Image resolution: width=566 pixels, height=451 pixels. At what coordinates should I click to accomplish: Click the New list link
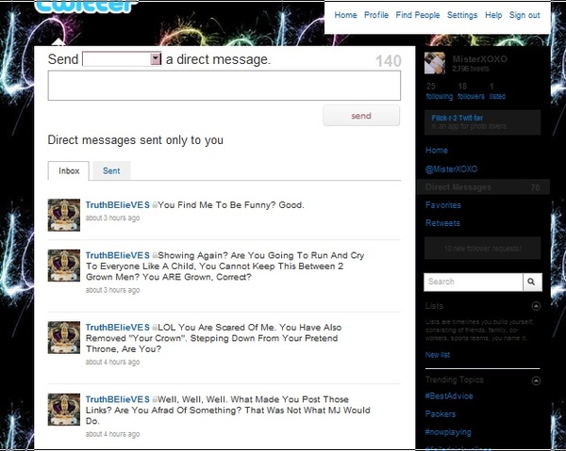(438, 355)
